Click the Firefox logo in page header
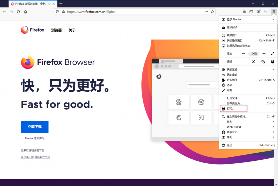The height and width of the screenshot is (186, 278). pyautogui.click(x=33, y=30)
